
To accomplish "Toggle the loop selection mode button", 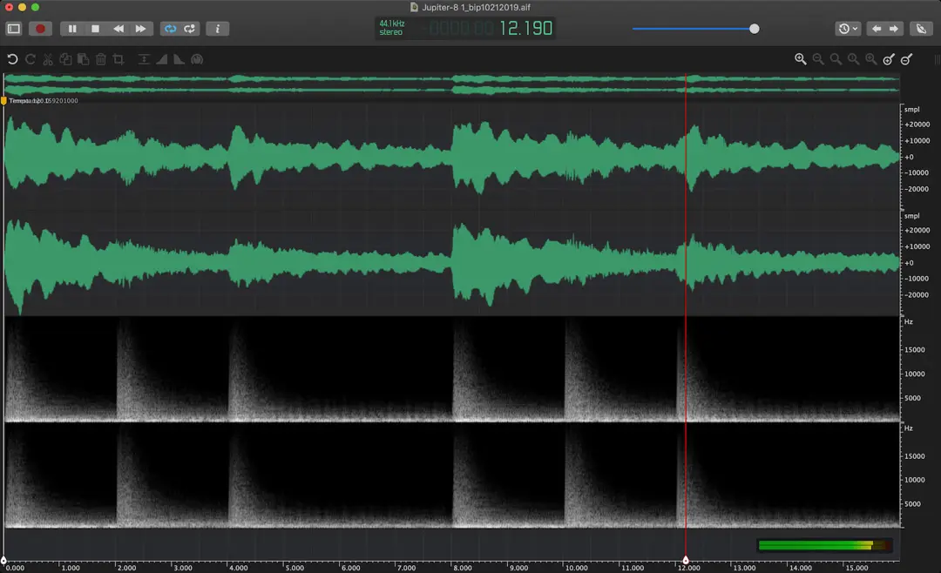I will coord(190,29).
